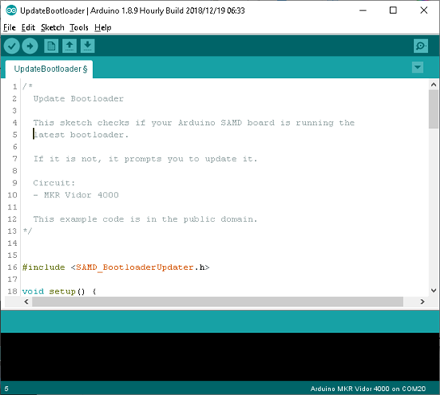Click the black console output area

click(220, 356)
